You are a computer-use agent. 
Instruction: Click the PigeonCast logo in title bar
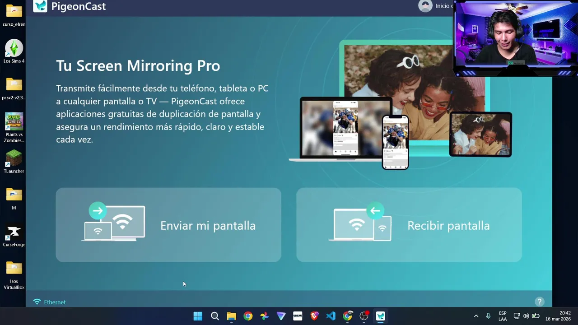(x=40, y=6)
